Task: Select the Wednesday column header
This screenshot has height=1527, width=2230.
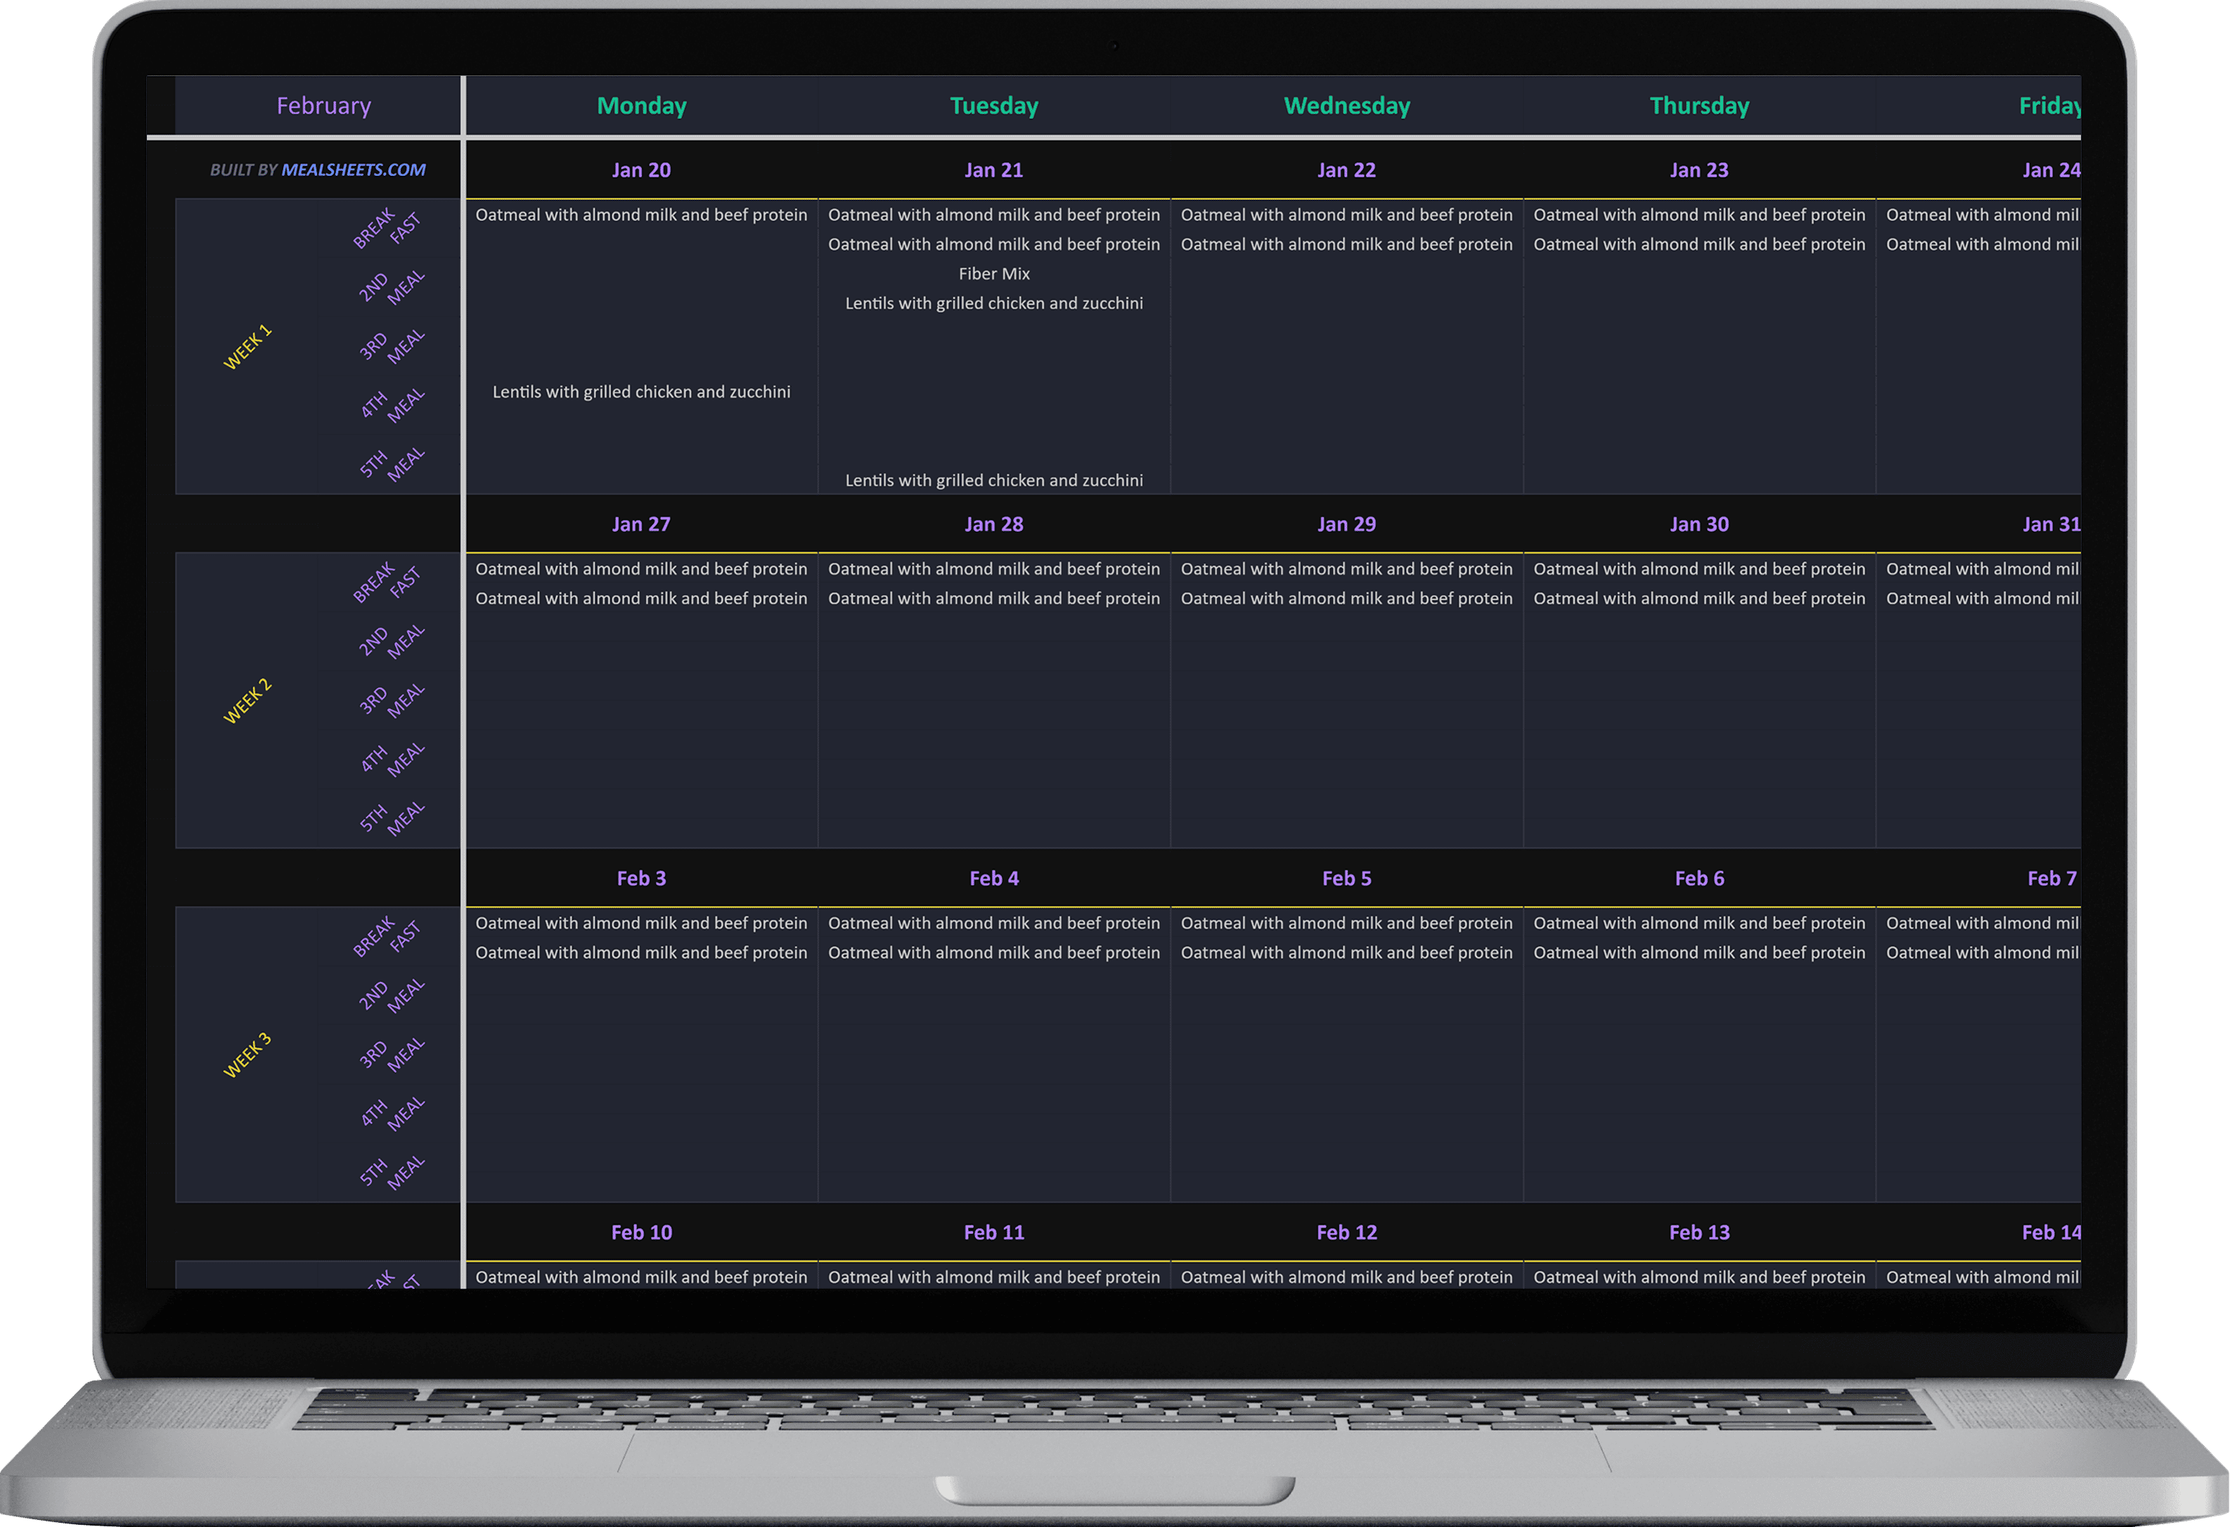Action: (1346, 105)
